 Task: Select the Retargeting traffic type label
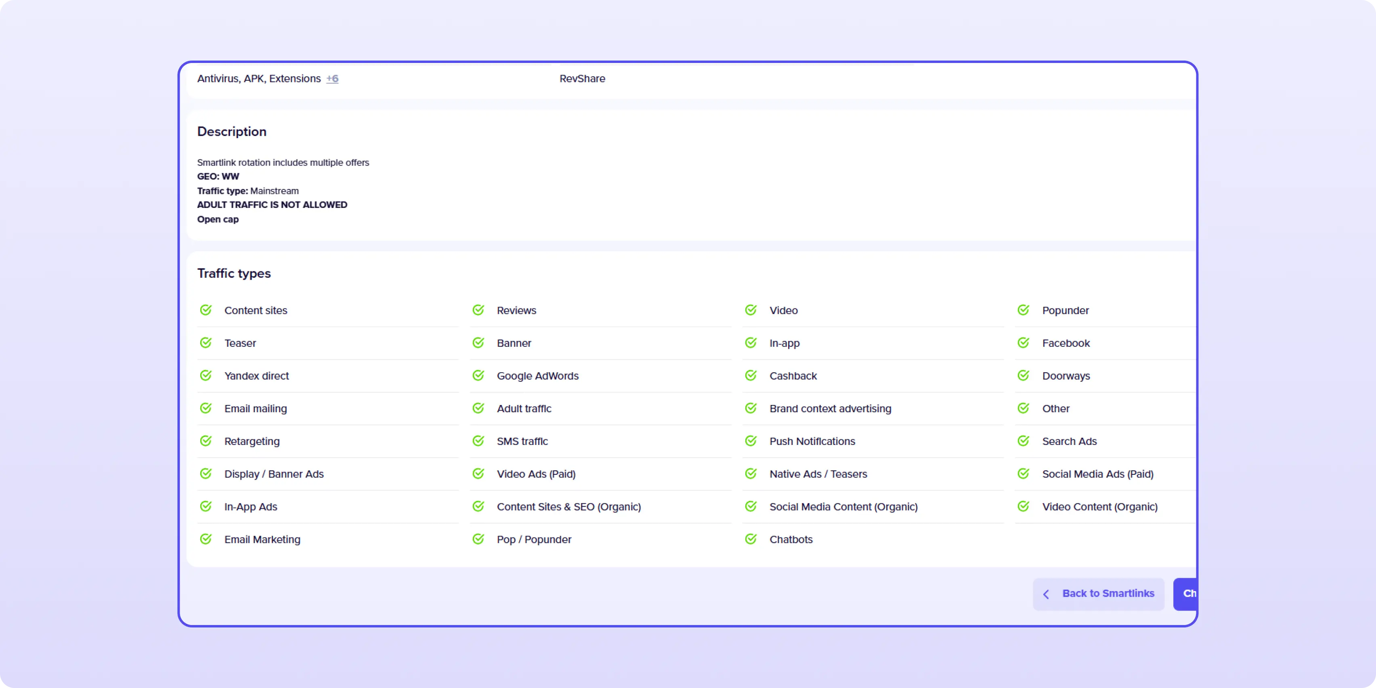click(x=252, y=441)
